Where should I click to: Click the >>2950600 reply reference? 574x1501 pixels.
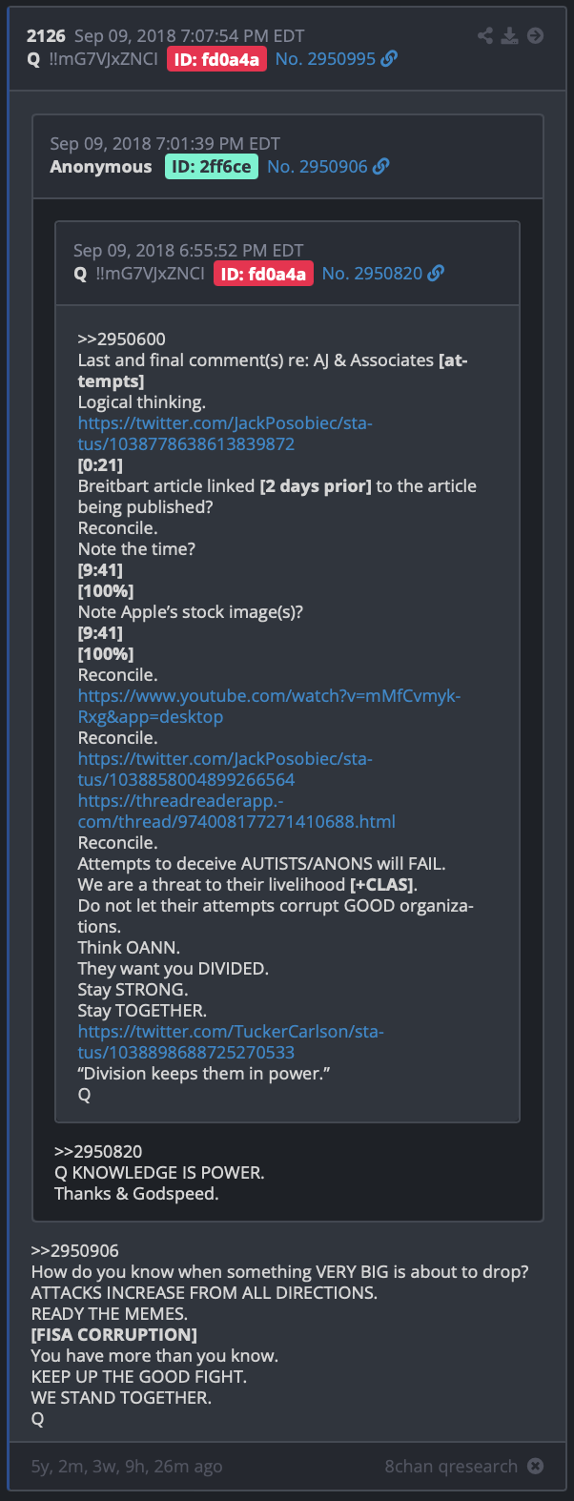[122, 339]
